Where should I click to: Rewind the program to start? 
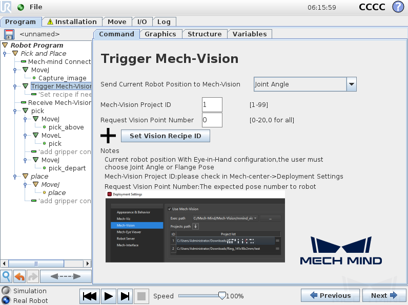pos(90,296)
